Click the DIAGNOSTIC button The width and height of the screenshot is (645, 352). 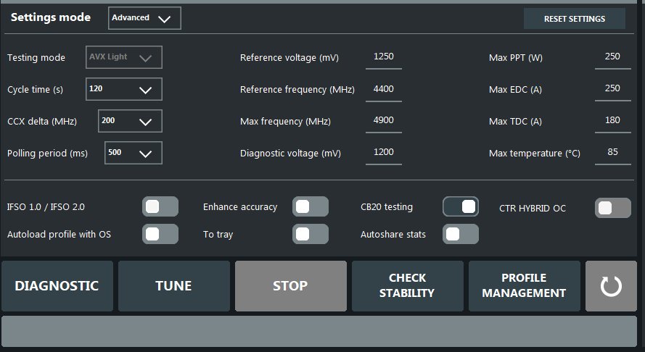click(x=57, y=286)
